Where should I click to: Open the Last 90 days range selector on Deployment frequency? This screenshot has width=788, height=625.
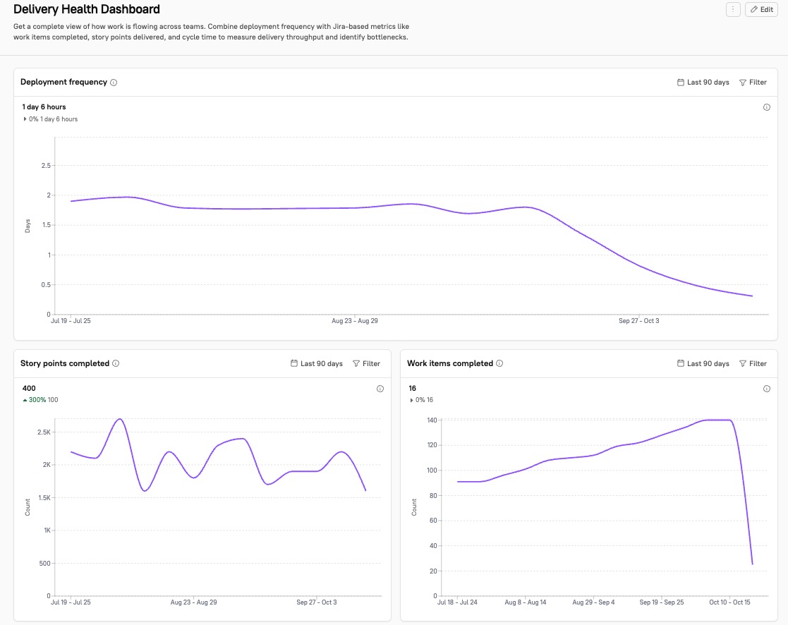(x=703, y=82)
